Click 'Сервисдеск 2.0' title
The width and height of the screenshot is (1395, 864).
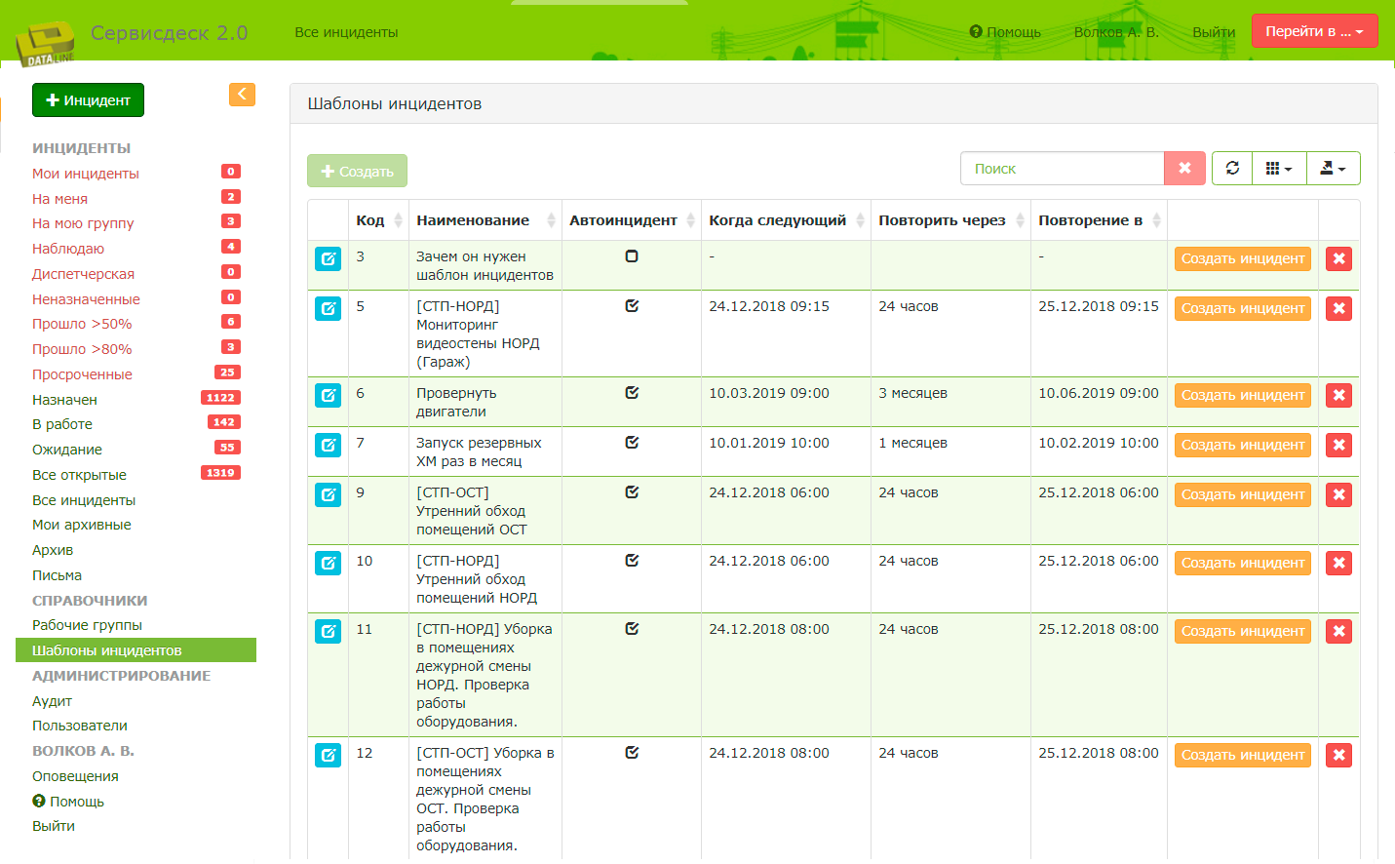[x=169, y=32]
